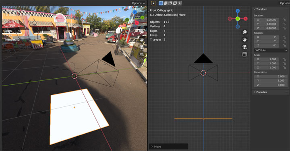Toggle lock on Scale Y field

pyautogui.click(x=284, y=63)
